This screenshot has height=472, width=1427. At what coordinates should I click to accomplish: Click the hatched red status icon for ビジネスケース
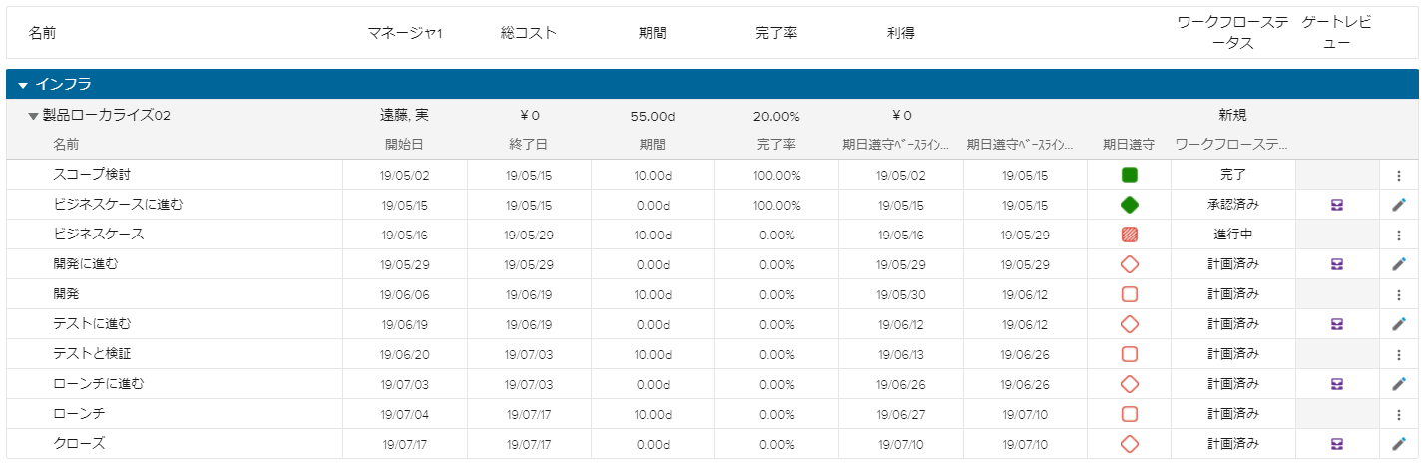tap(1130, 235)
